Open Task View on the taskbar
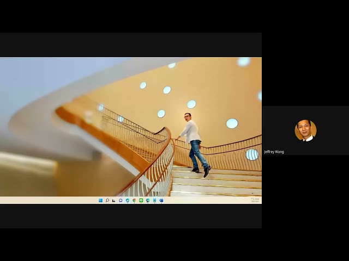 pos(114,201)
